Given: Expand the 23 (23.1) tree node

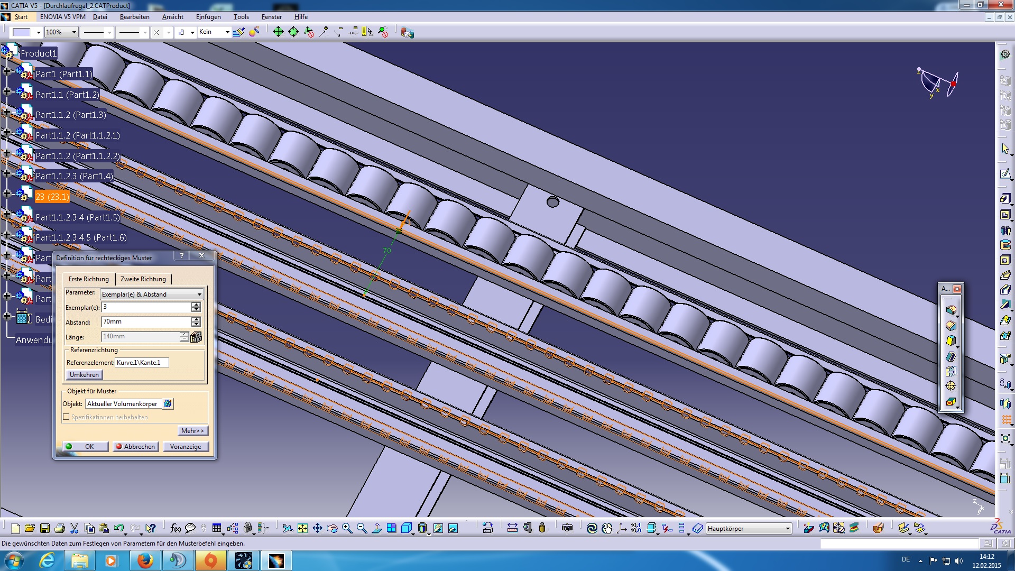Looking at the screenshot, I should point(7,194).
